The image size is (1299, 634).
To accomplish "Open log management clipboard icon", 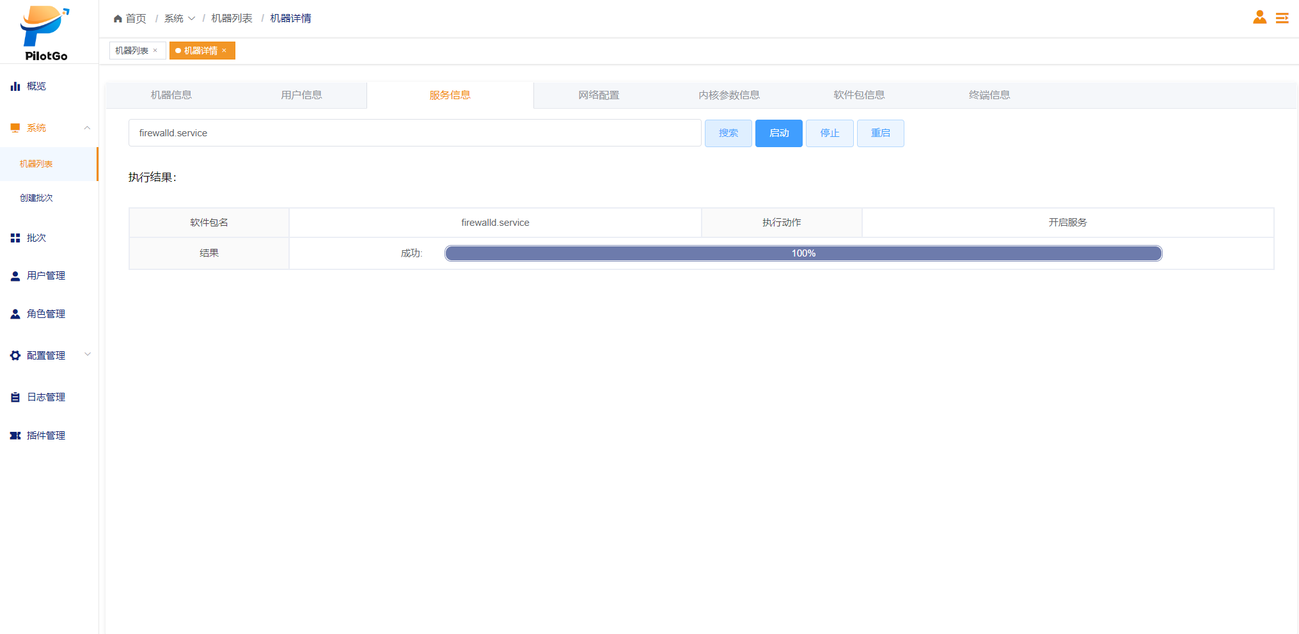I will (15, 397).
